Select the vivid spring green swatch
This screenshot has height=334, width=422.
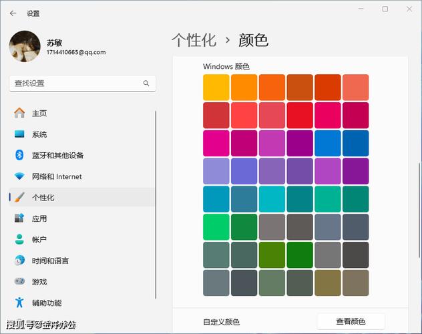[216, 227]
